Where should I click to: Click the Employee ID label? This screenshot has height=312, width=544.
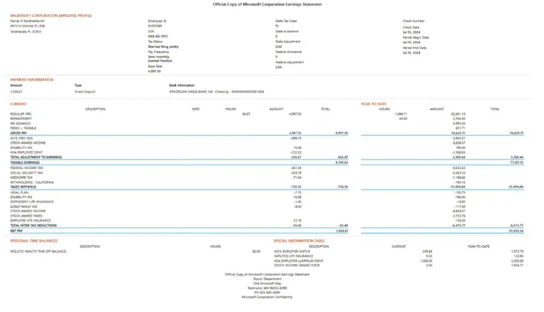point(157,21)
